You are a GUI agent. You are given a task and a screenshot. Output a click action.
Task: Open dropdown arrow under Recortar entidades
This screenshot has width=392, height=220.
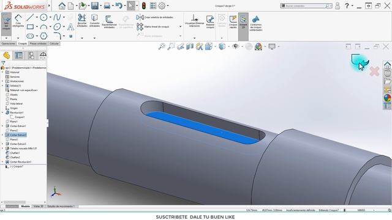pos(82,38)
